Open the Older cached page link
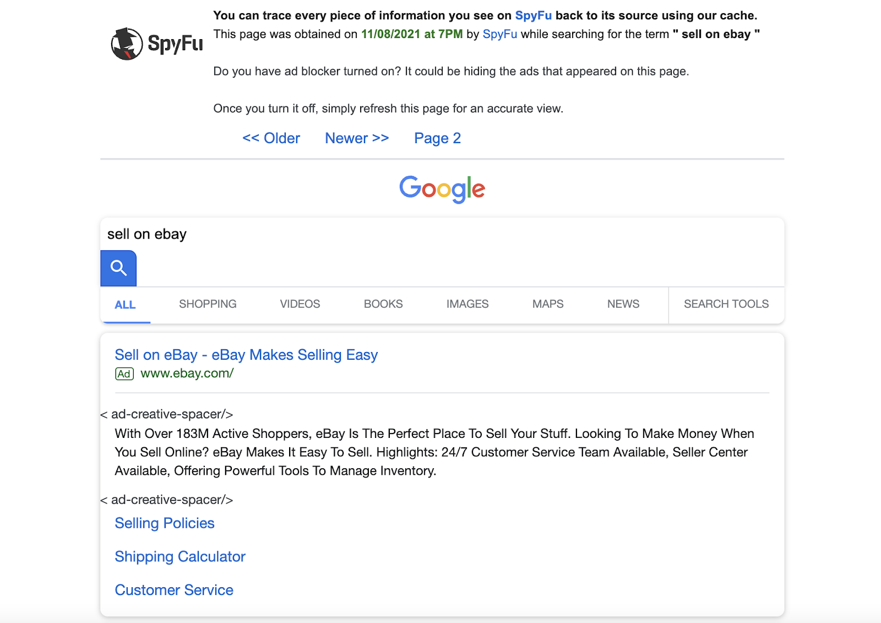Image resolution: width=881 pixels, height=623 pixels. 271,138
